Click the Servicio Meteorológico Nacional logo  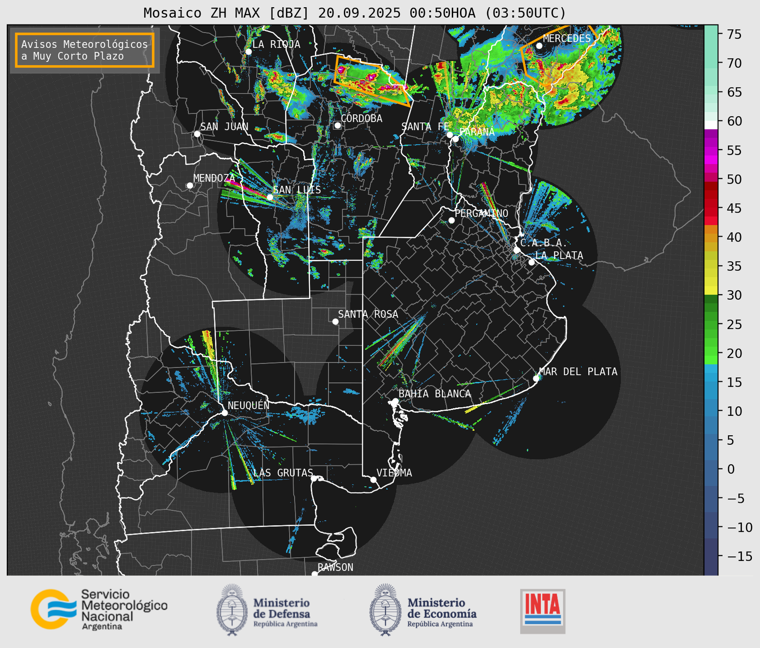coord(99,609)
